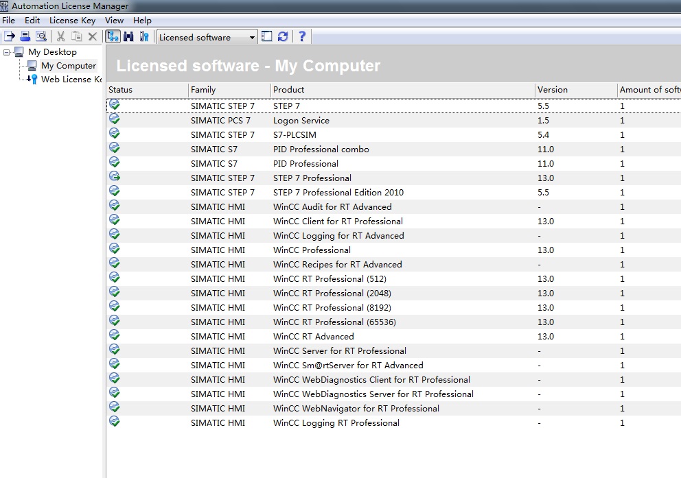This screenshot has height=478, width=681.
Task: Select the Logon Service product text
Action: click(x=301, y=121)
